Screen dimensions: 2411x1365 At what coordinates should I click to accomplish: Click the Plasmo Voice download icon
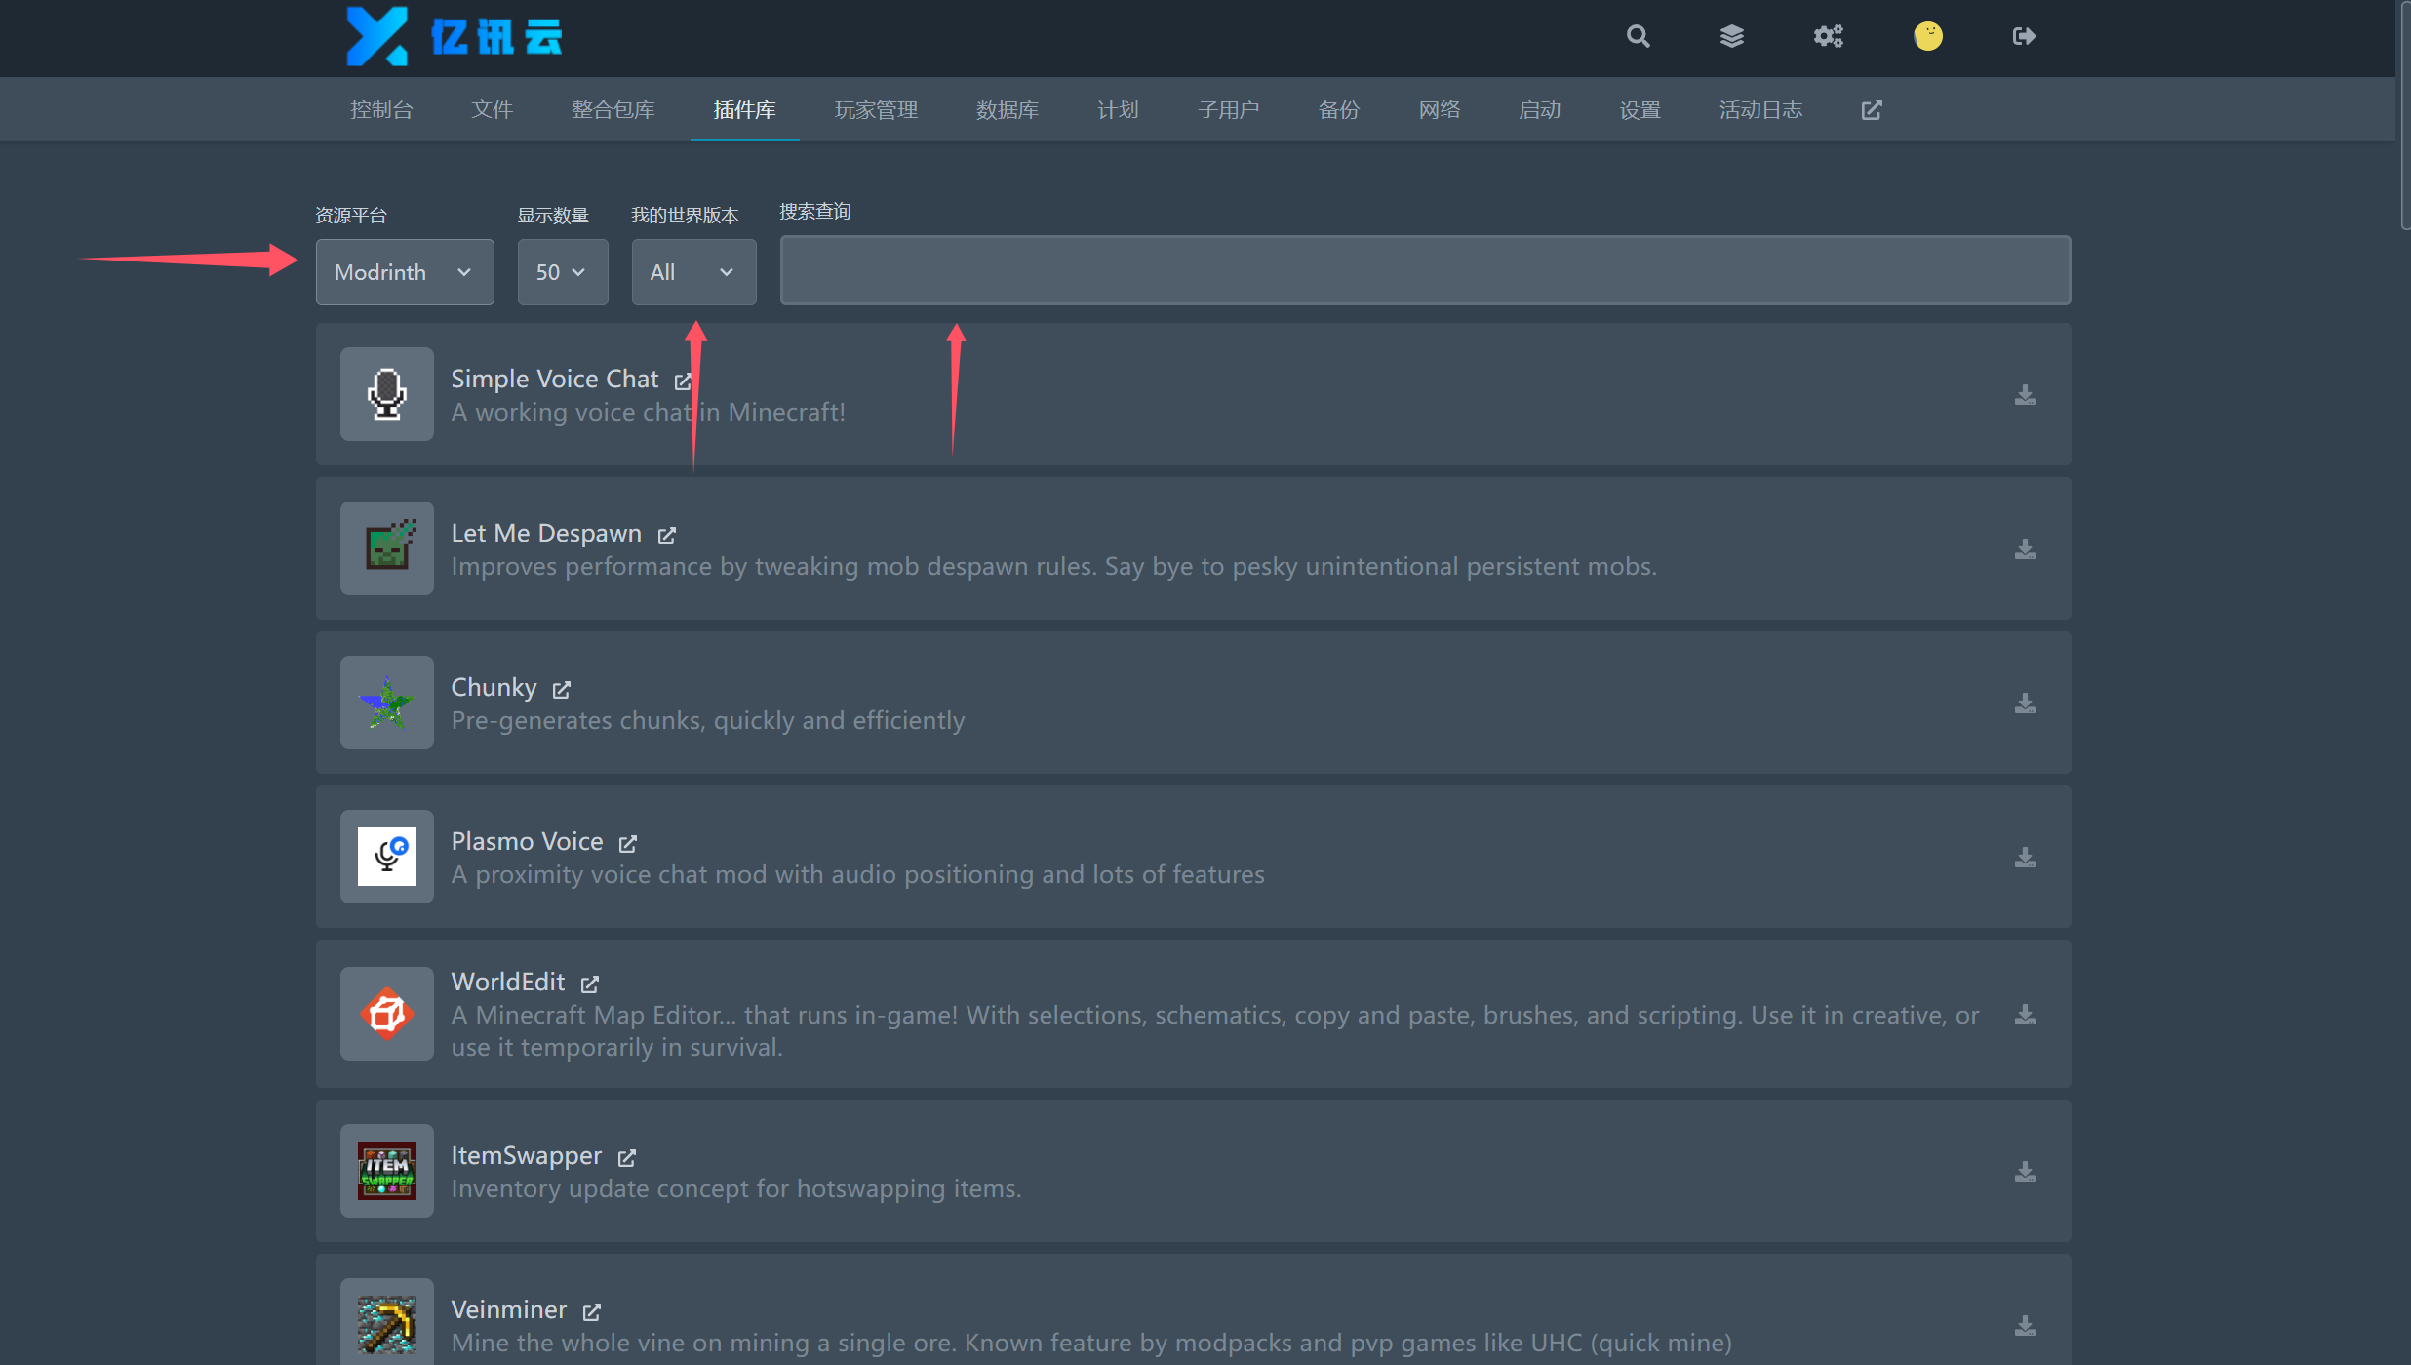[x=2025, y=857]
